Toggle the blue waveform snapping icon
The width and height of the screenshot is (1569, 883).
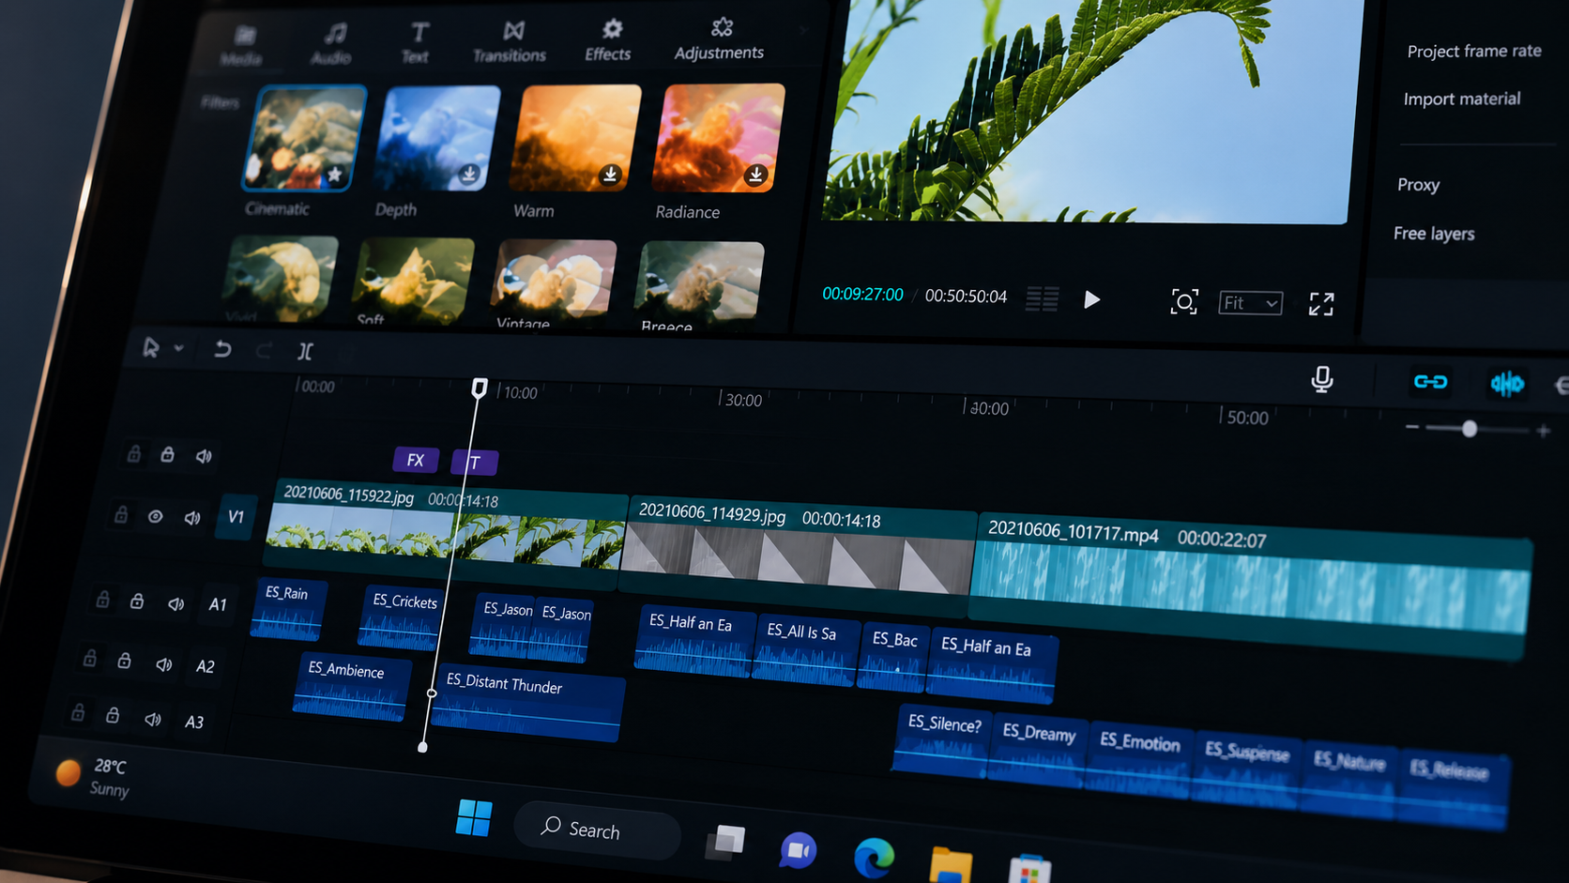point(1507,383)
